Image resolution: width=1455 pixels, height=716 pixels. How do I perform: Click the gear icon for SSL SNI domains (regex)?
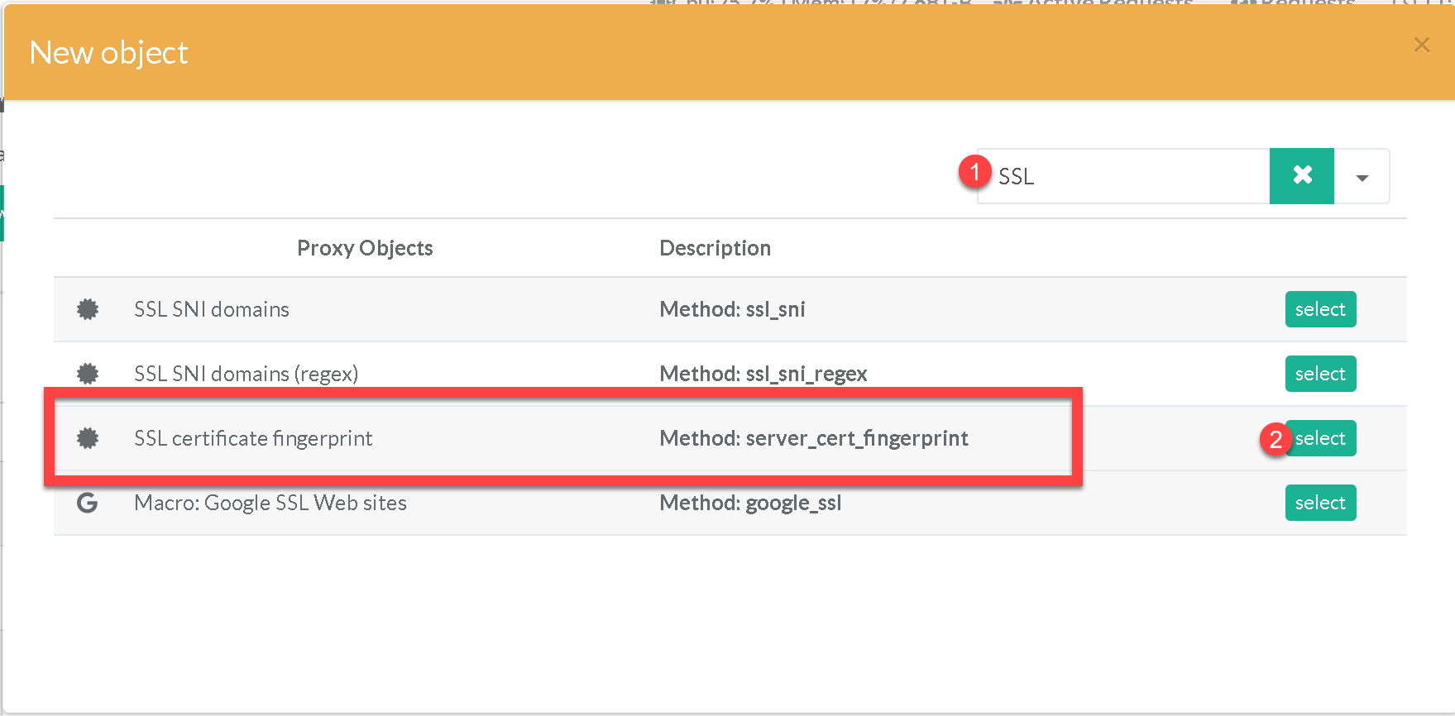[88, 374]
